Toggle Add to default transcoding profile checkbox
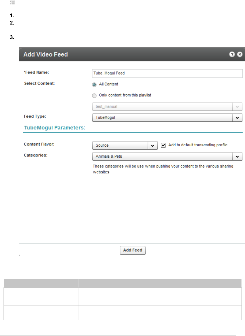Image resolution: width=245 pixels, height=336 pixels. tap(163, 145)
